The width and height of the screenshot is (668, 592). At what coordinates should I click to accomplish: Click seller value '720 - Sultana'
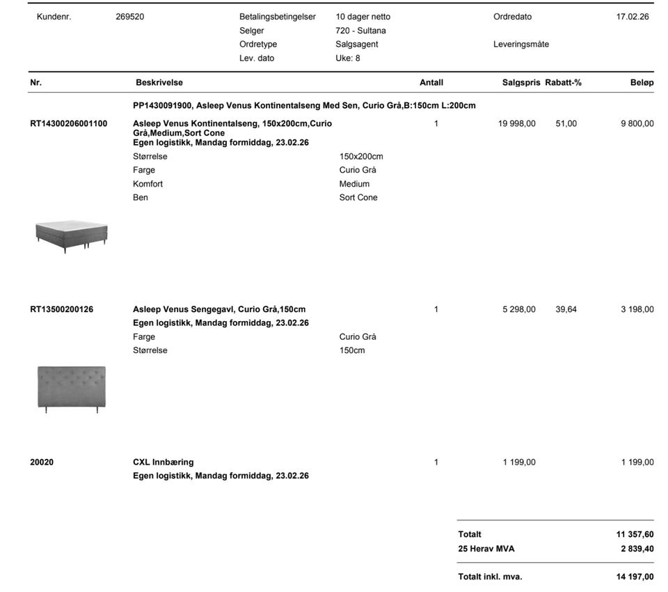pyautogui.click(x=361, y=31)
